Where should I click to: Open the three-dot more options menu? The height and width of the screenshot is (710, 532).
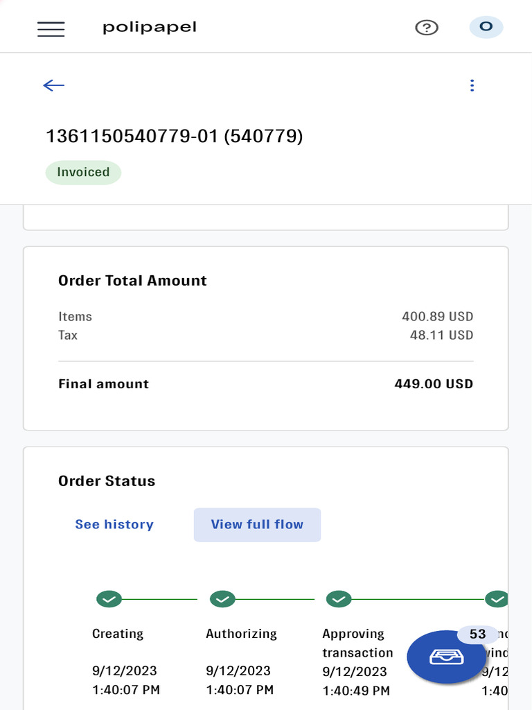[x=472, y=85]
